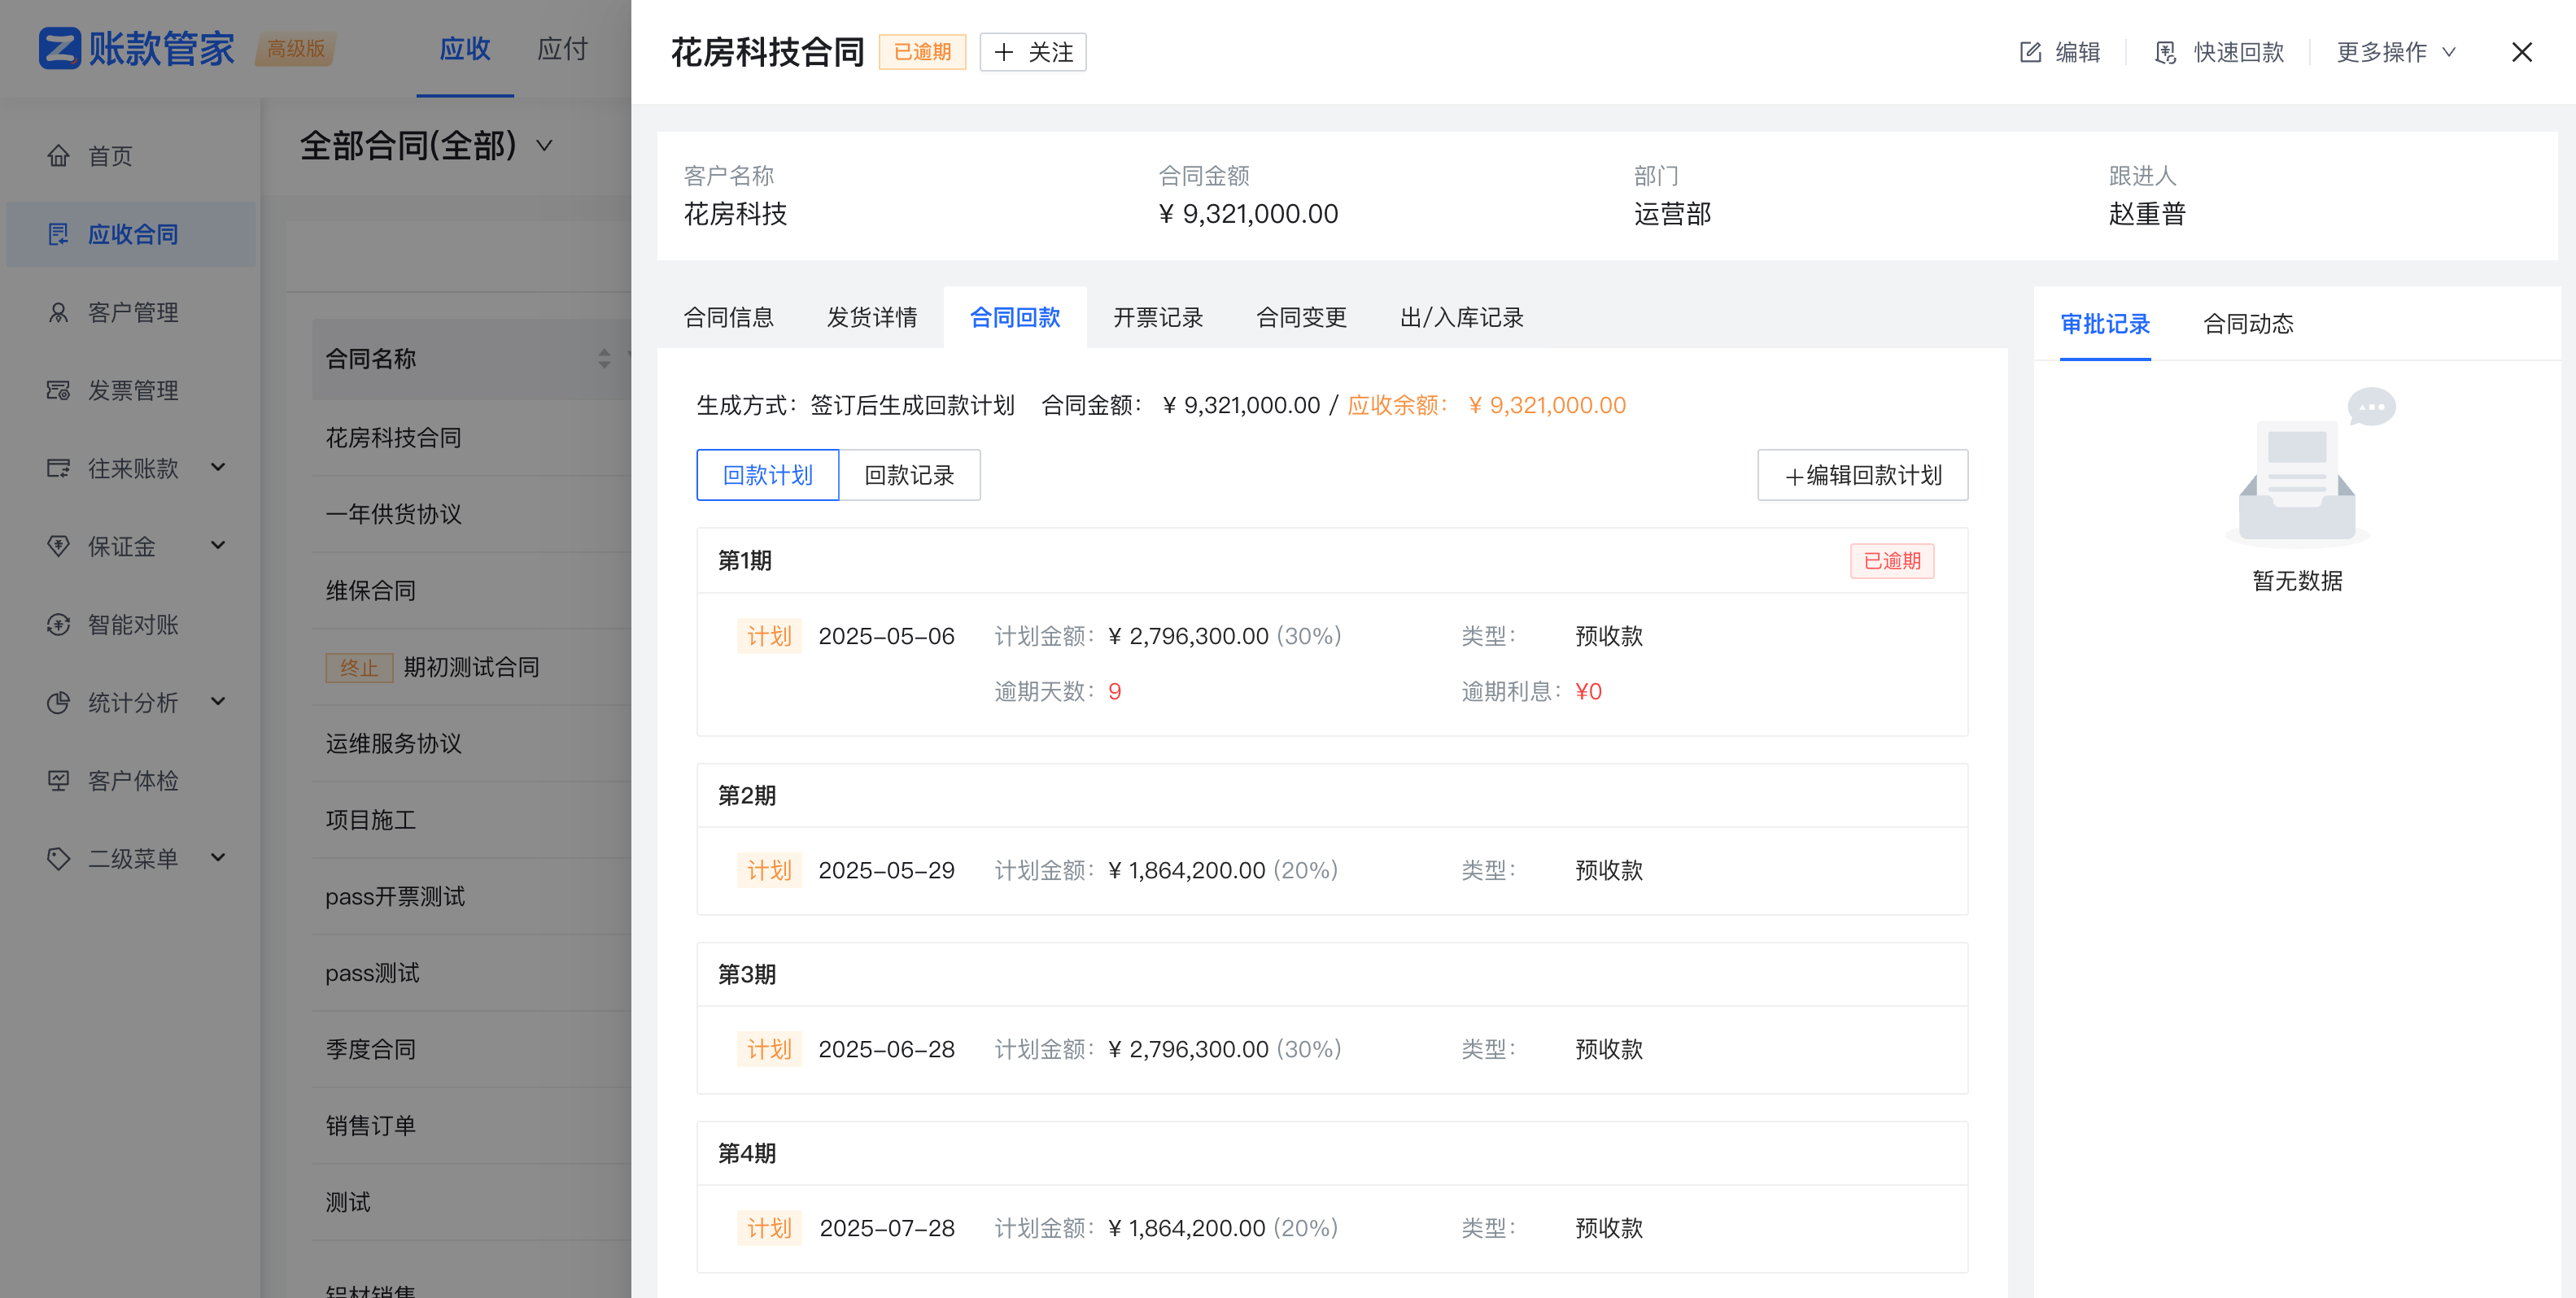Expand the 往来账款 sidebar section
2576x1298 pixels.
click(x=219, y=468)
